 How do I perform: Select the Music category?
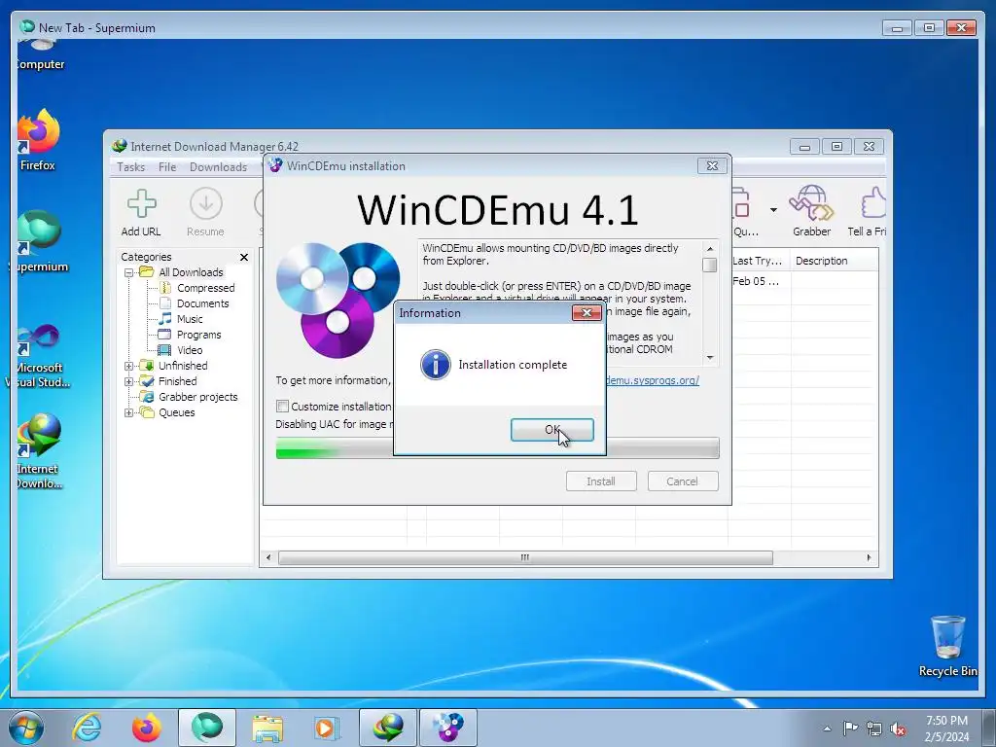coord(190,319)
